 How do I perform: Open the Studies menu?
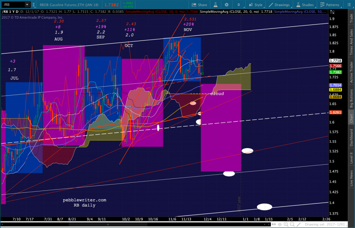pos(305,5)
